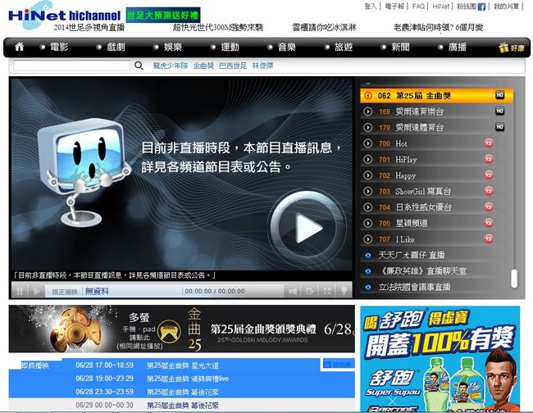533x413 pixels.
Task: Click play icon beside 703 ShowGirl 寫真台
Action: (x=368, y=191)
